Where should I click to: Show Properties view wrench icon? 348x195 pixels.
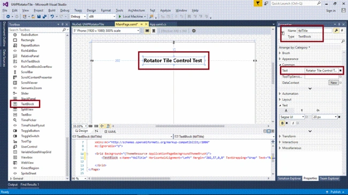pos(336,30)
